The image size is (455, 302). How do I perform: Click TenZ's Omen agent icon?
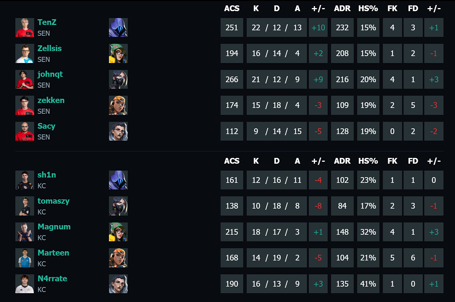click(118, 28)
